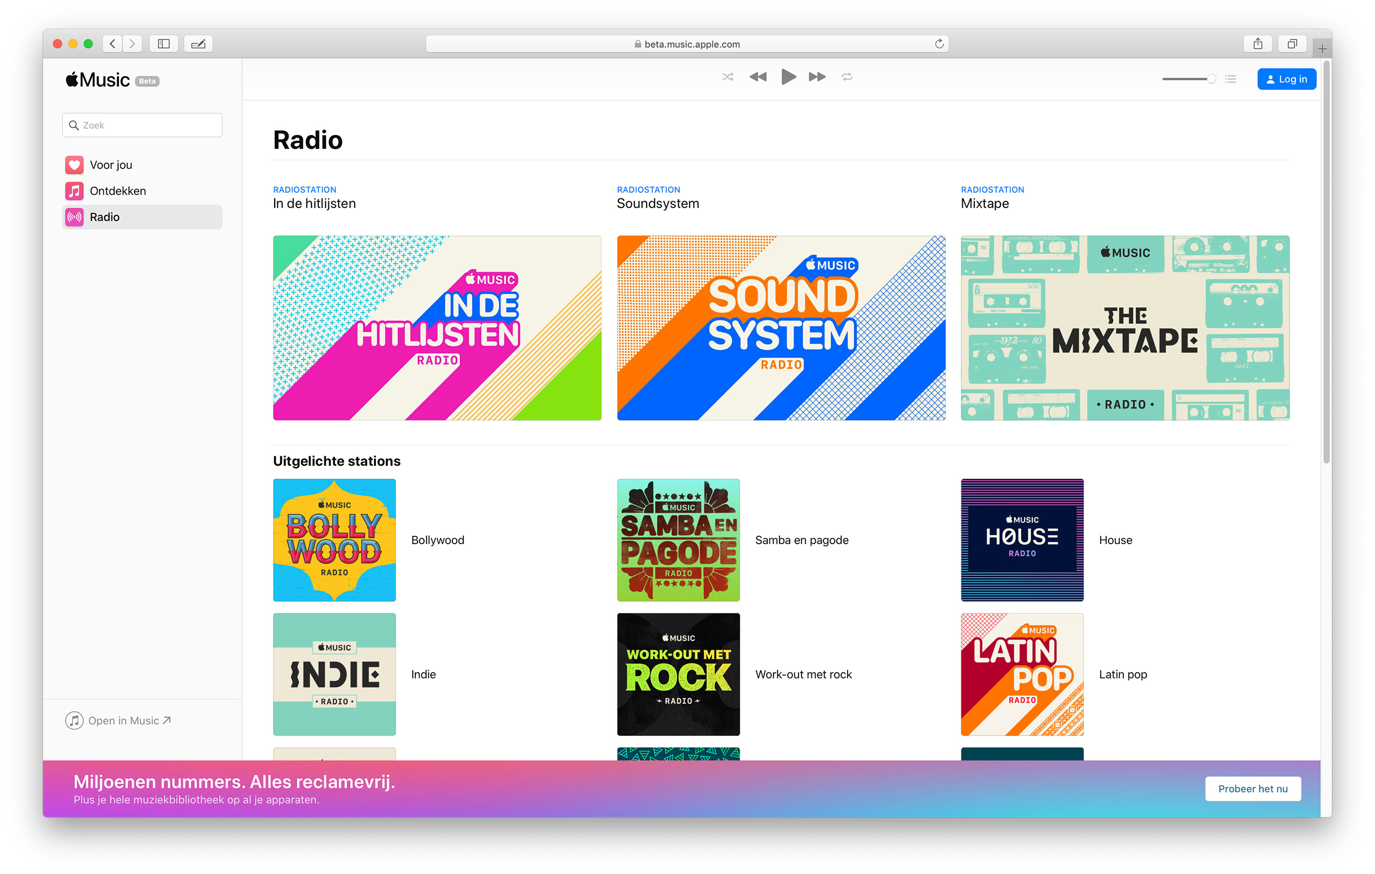Screen dimensions: 1375x874
Task: Select Radio in the sidebar
Action: 142,217
